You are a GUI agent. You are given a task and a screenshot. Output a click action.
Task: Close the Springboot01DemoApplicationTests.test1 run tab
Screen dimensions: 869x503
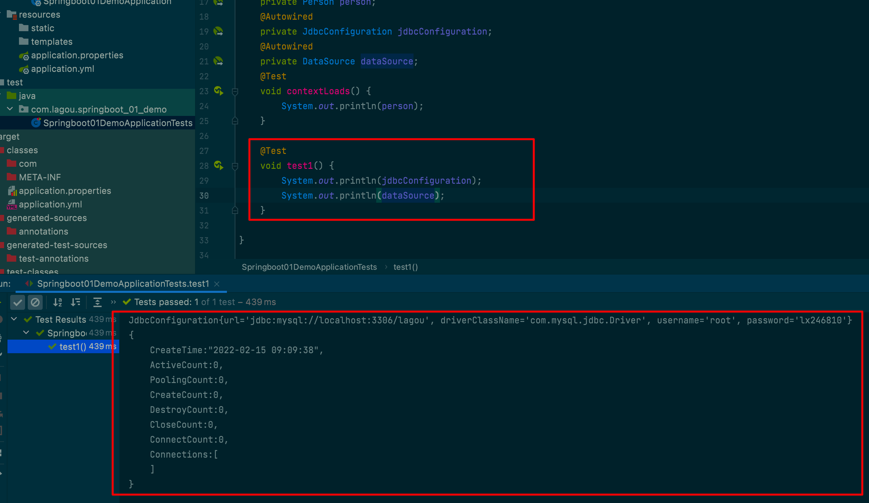(217, 284)
